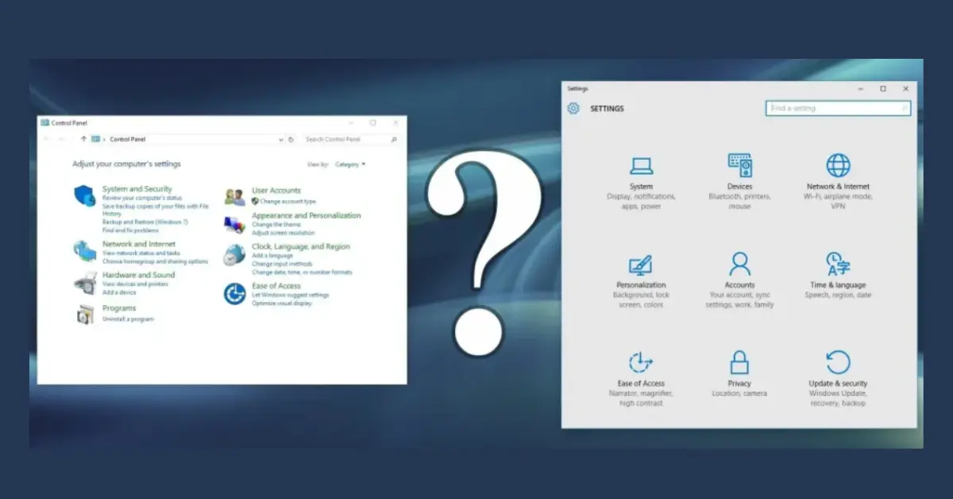Click Change input methods
This screenshot has width=953, height=499.
[x=282, y=264]
